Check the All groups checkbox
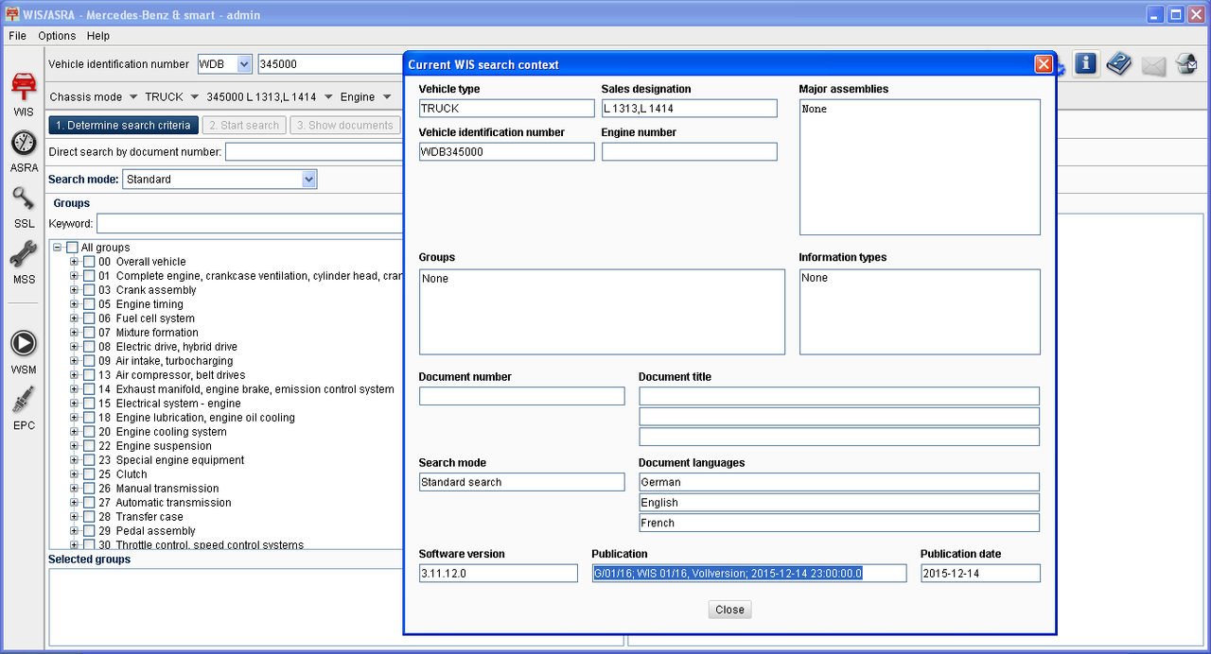Image resolution: width=1211 pixels, height=654 pixels. click(73, 248)
